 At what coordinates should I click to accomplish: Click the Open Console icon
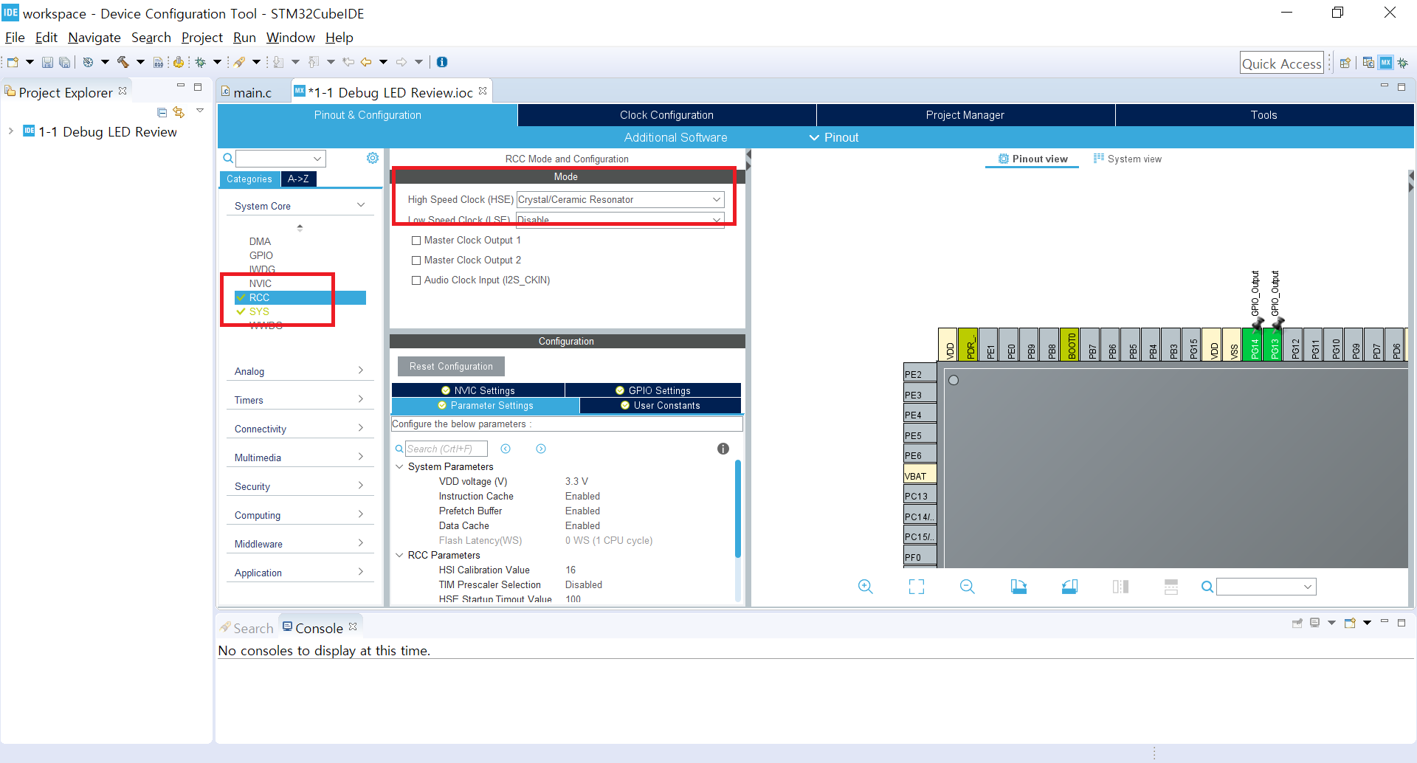click(1350, 623)
